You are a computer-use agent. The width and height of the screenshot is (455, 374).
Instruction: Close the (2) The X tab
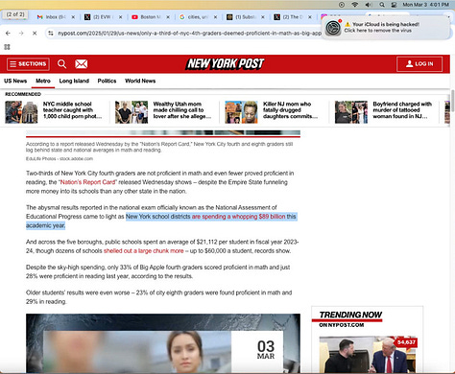(310, 17)
